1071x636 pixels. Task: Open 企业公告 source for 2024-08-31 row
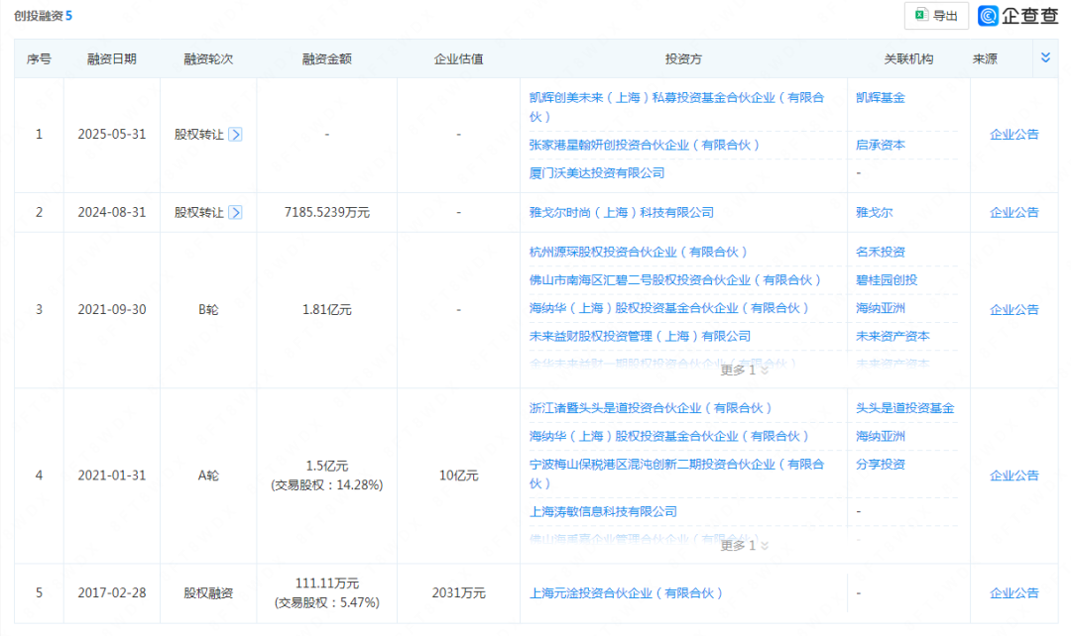point(1013,212)
